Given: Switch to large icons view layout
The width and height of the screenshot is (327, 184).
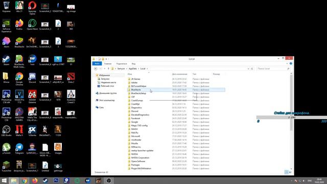Looking at the screenshot, I should click(x=290, y=172).
